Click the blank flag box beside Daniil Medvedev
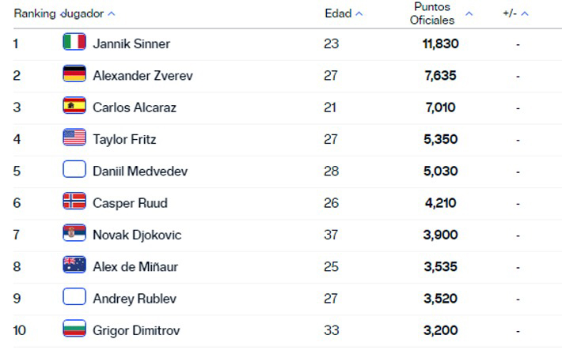 [x=74, y=171]
